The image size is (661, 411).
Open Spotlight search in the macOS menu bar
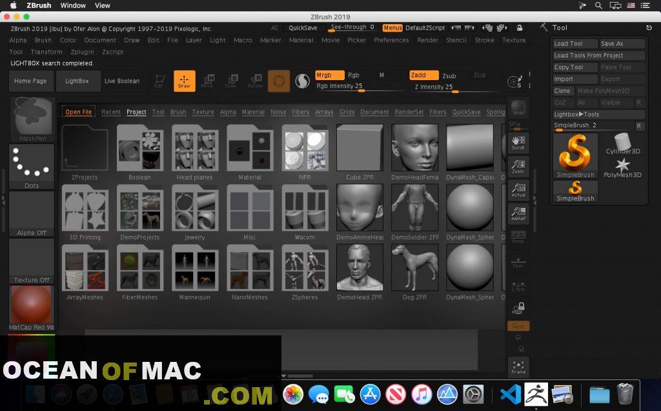(598, 5)
